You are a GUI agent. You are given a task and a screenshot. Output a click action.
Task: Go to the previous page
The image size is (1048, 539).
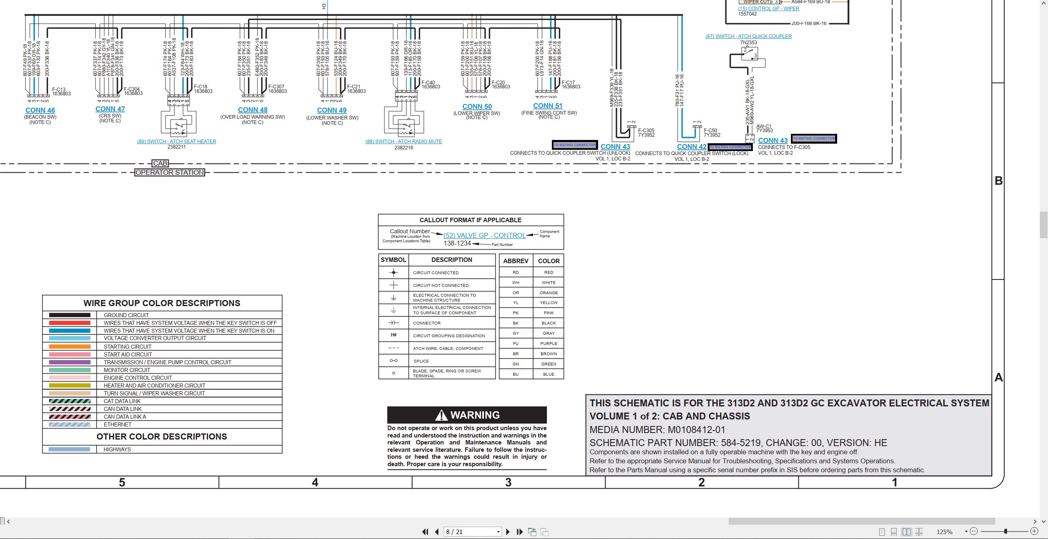coord(437,532)
